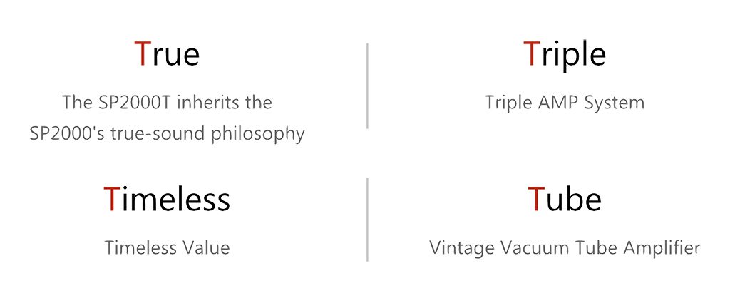Click the red T in Triple
Image resolution: width=730 pixels, height=298 pixels.
point(530,53)
